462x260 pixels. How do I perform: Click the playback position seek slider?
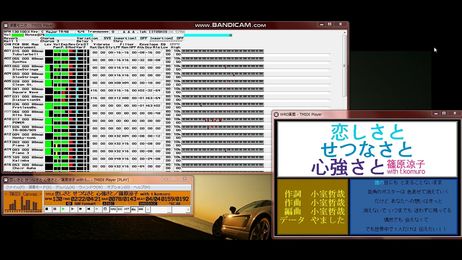[x=168, y=209]
